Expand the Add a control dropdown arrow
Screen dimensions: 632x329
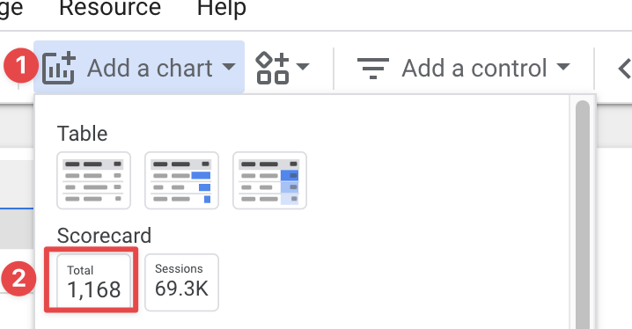(x=563, y=67)
